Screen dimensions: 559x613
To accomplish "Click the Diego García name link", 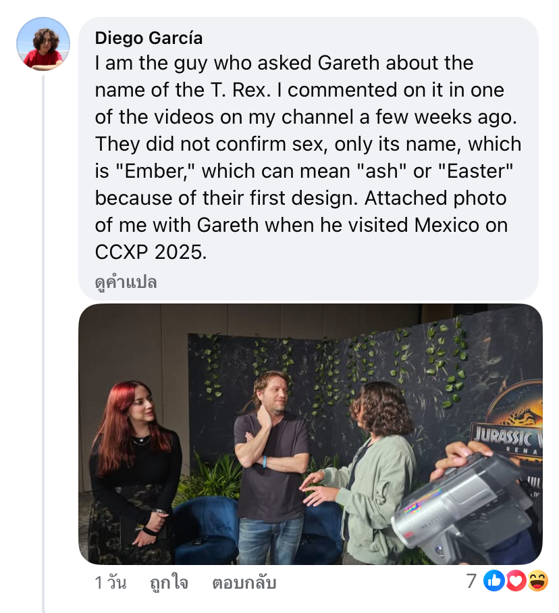I will pos(149,37).
